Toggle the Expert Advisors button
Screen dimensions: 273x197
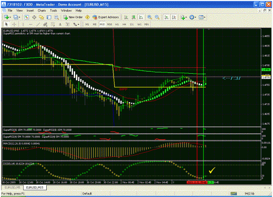click(106, 17)
